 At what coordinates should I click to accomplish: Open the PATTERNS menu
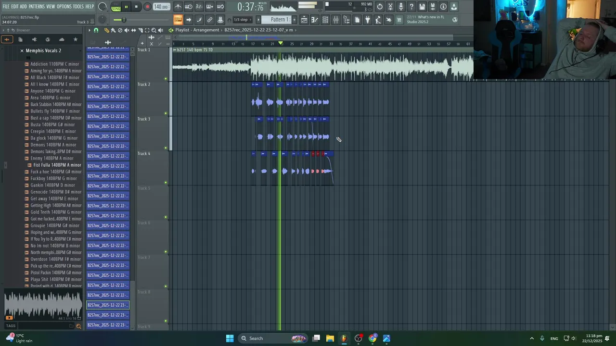[37, 7]
